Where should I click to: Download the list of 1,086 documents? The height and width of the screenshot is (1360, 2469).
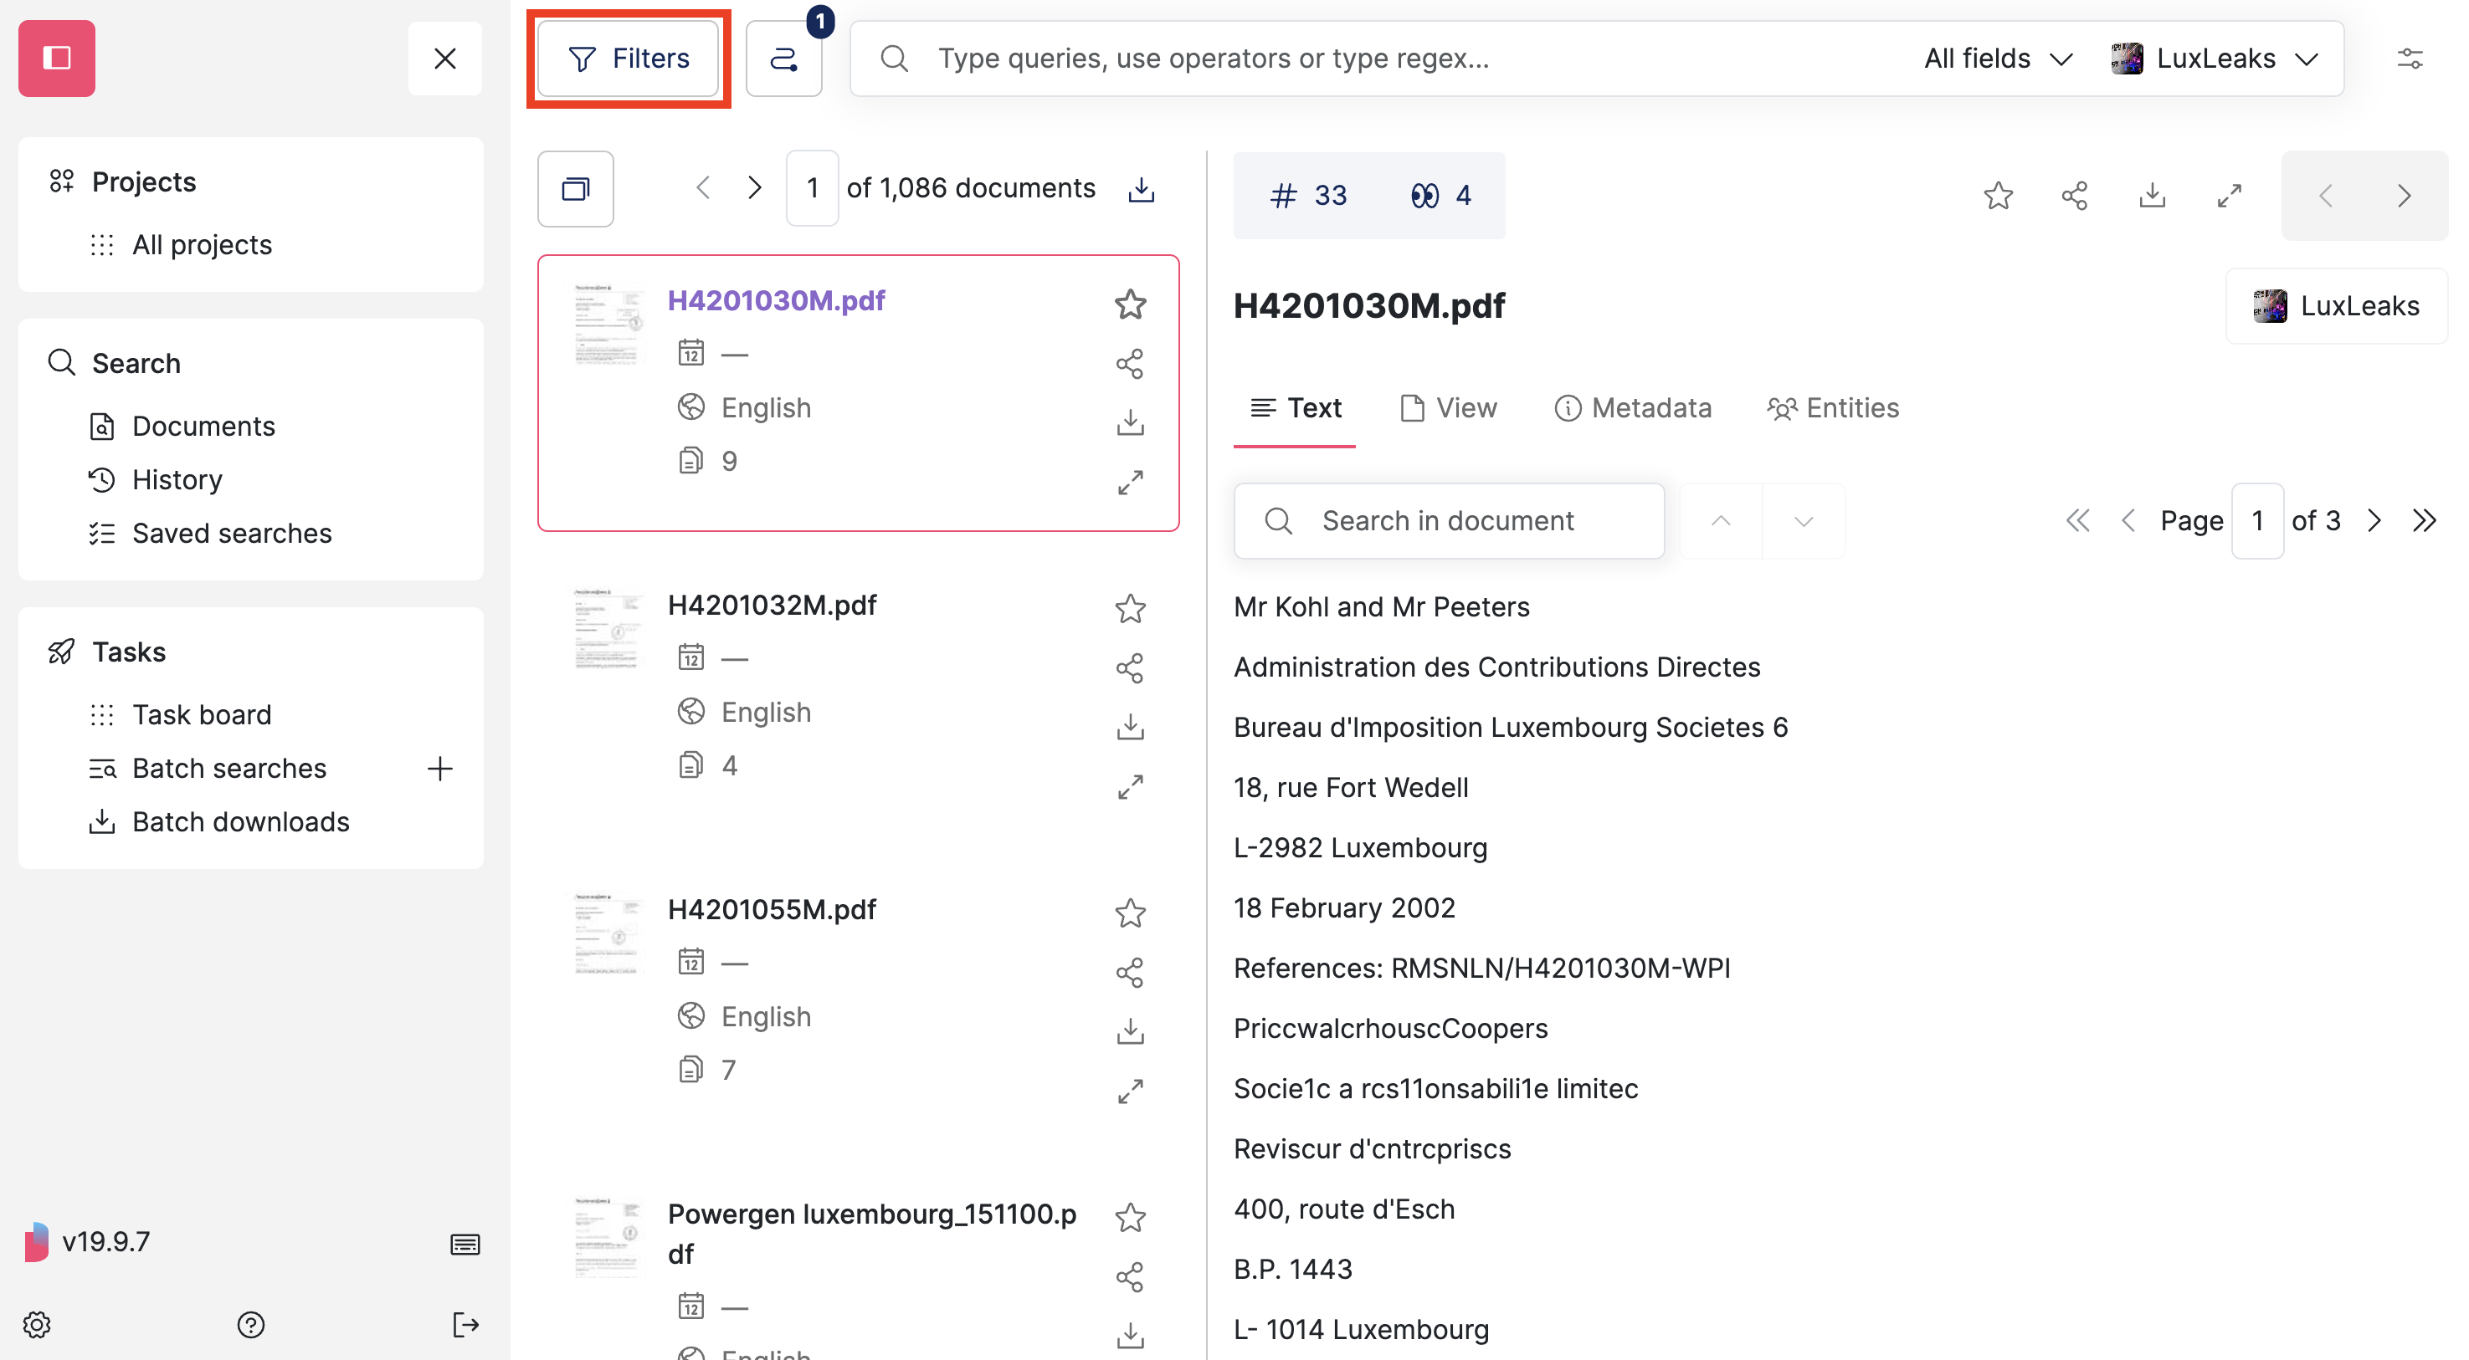(1141, 189)
